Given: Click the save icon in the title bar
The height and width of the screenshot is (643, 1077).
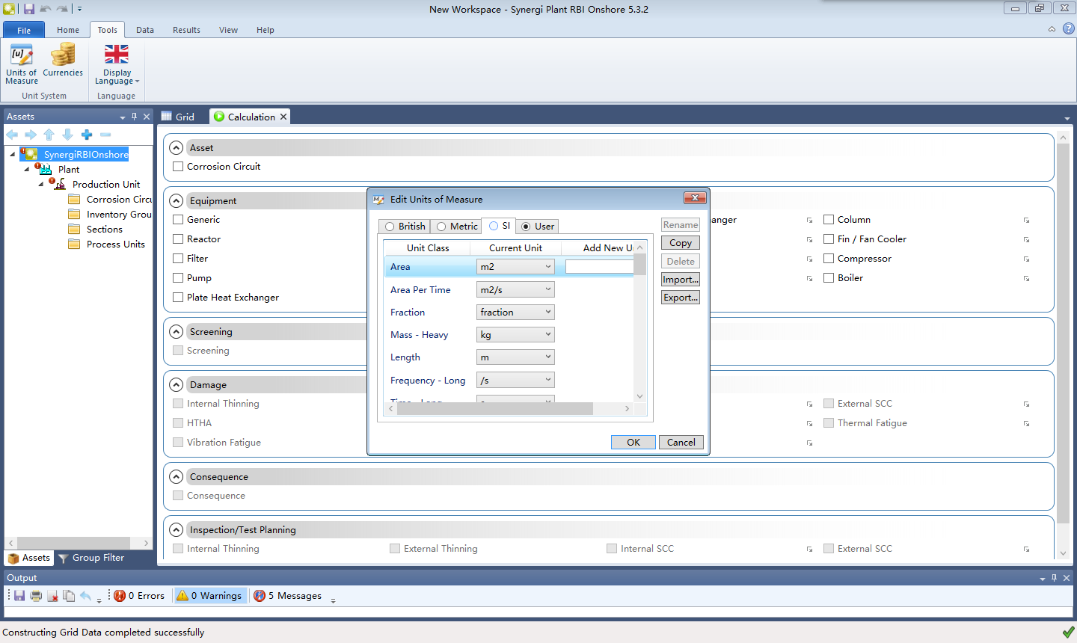Looking at the screenshot, I should [x=29, y=9].
